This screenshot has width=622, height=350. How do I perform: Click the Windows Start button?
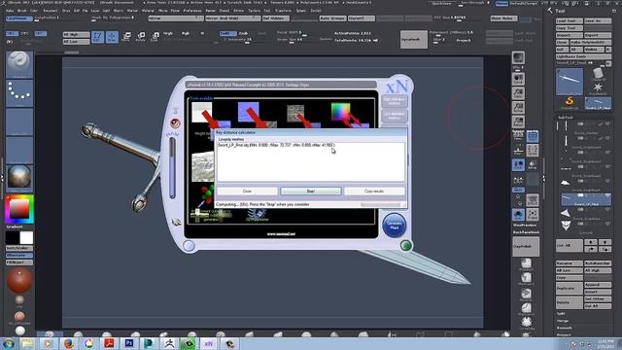[x=9, y=343]
